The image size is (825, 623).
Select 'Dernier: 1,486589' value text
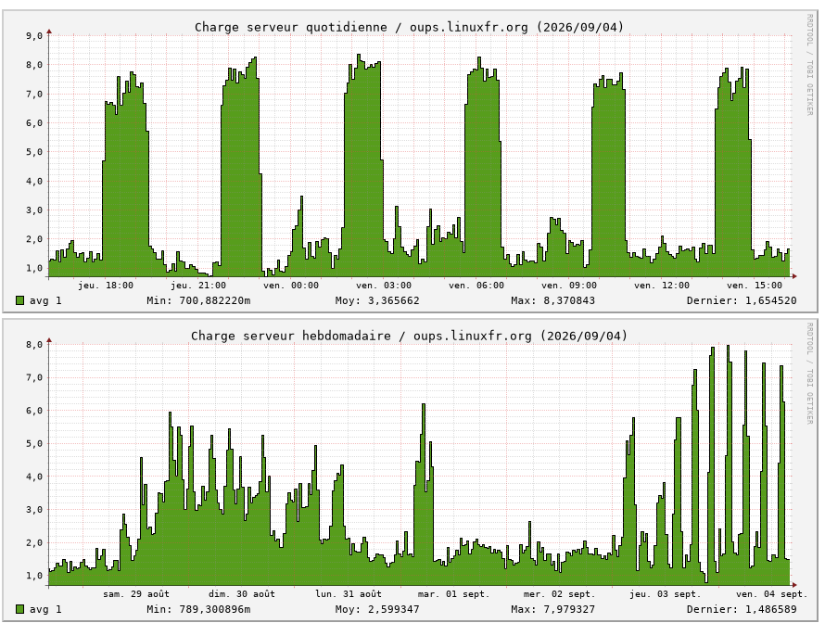[x=742, y=609]
